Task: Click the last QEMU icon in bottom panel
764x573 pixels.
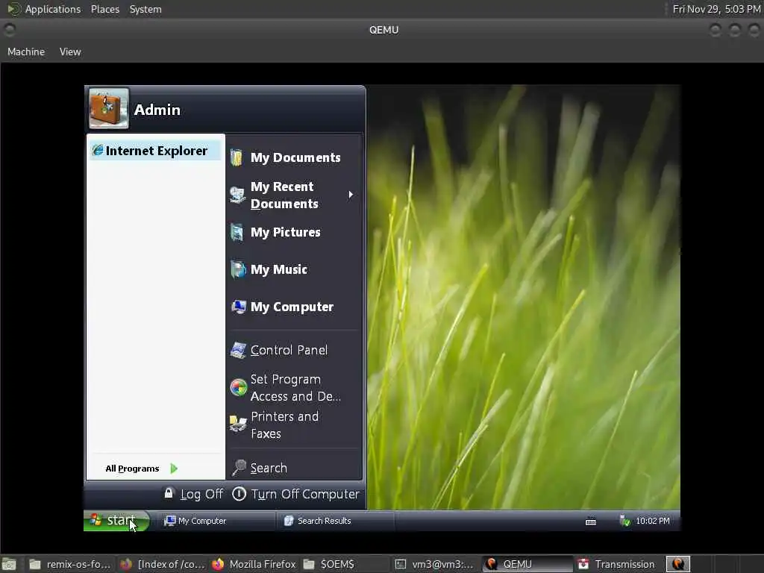Action: (677, 564)
